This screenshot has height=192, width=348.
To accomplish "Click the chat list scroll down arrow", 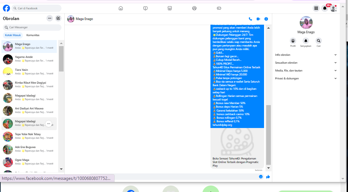I will pos(61,169).
